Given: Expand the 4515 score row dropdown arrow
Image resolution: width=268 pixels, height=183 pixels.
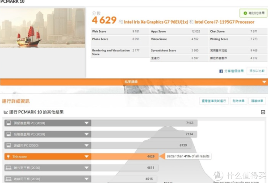Looking at the screenshot, I should [x=87, y=179].
